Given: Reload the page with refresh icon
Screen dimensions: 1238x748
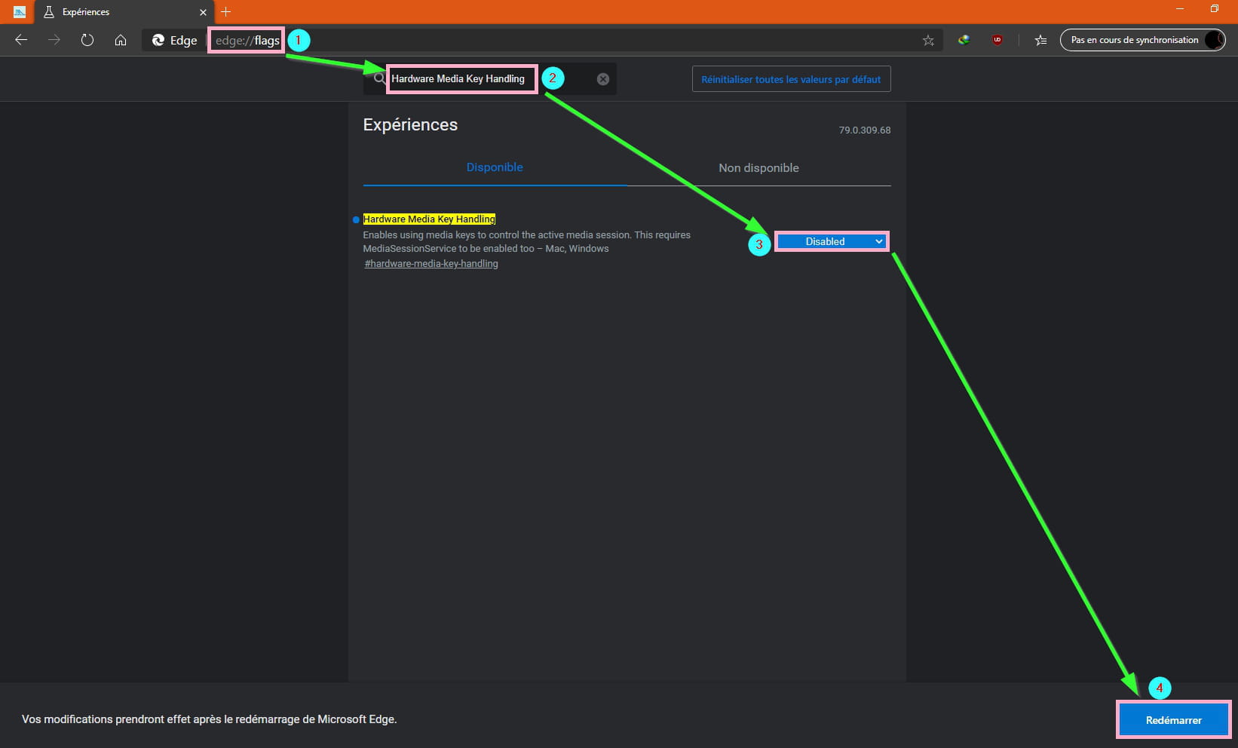Looking at the screenshot, I should (x=87, y=40).
